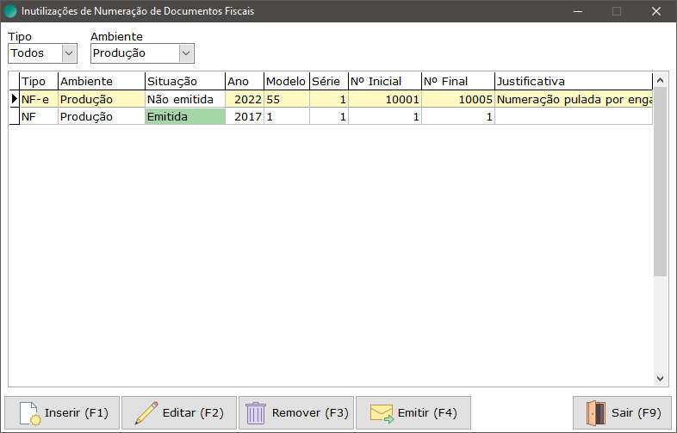Click the Inserir document icon
This screenshot has width=677, height=433.
coord(29,413)
